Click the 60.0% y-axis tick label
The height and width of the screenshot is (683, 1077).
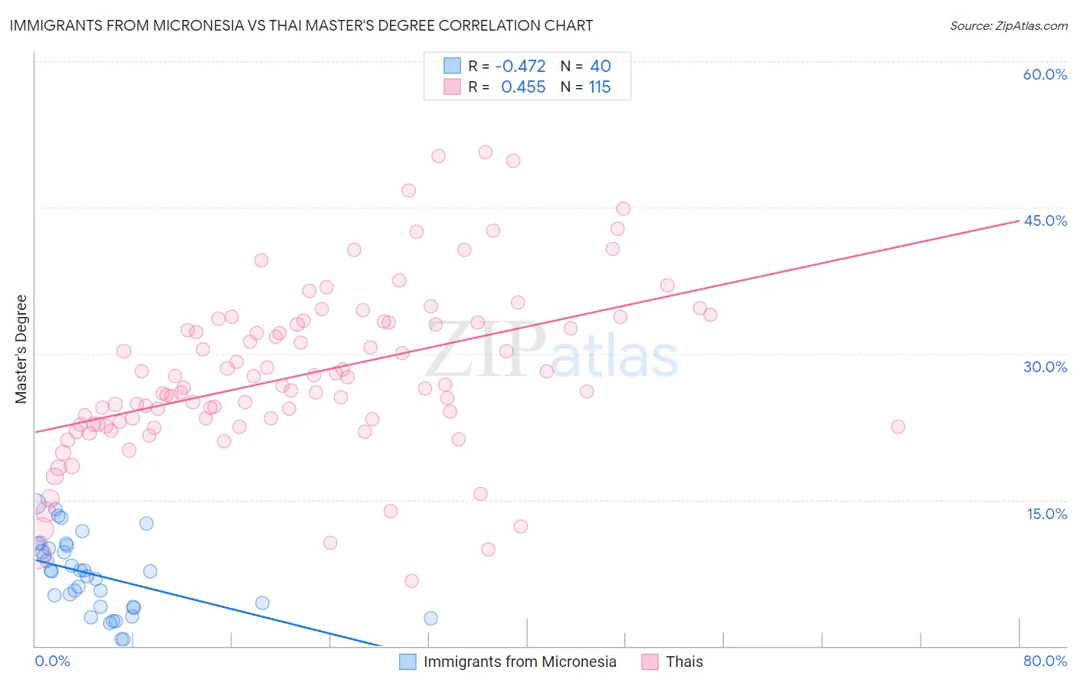(x=1045, y=74)
